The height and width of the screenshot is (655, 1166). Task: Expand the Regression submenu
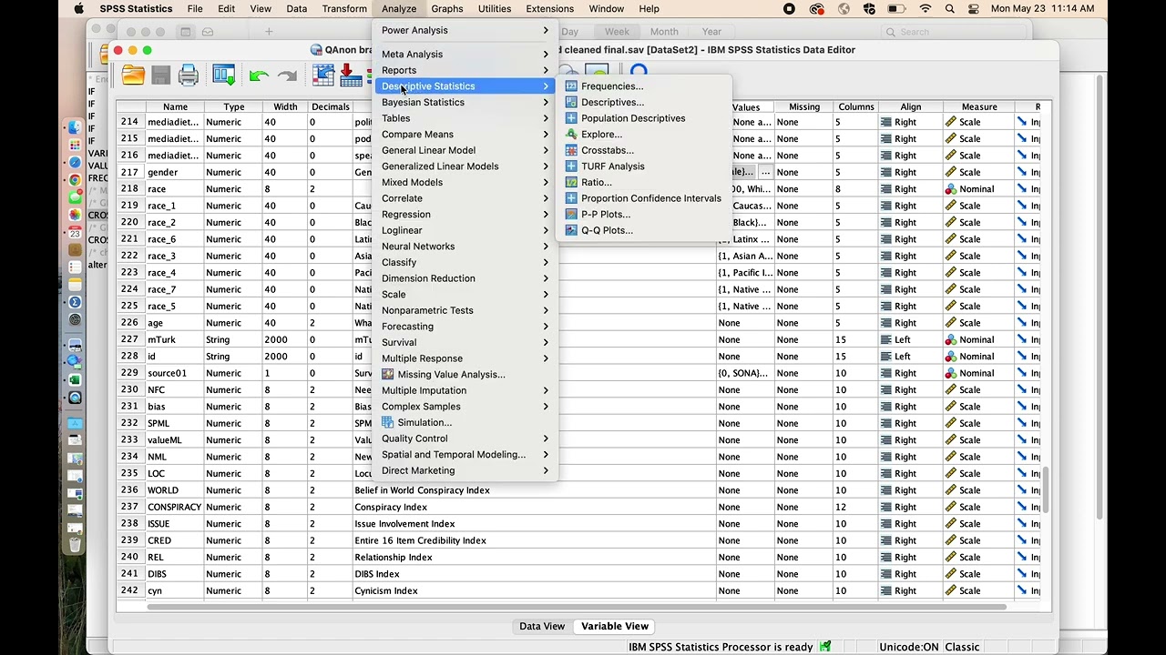(x=465, y=215)
